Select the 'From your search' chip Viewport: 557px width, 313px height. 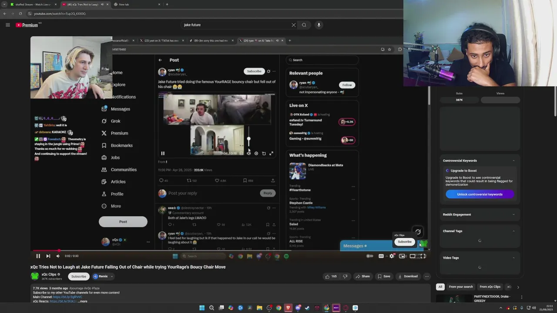click(461, 287)
